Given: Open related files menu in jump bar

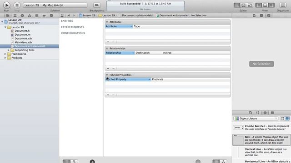Looking at the screenshot, I should 62,15.
